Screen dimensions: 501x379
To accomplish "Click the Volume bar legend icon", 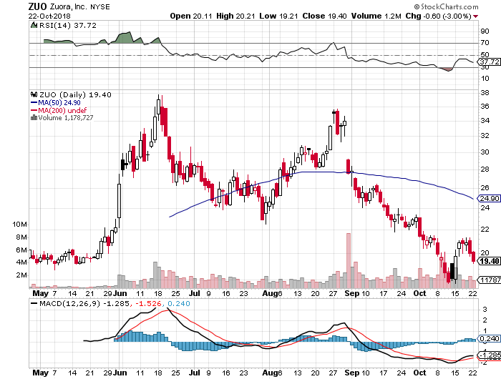I will [x=32, y=119].
